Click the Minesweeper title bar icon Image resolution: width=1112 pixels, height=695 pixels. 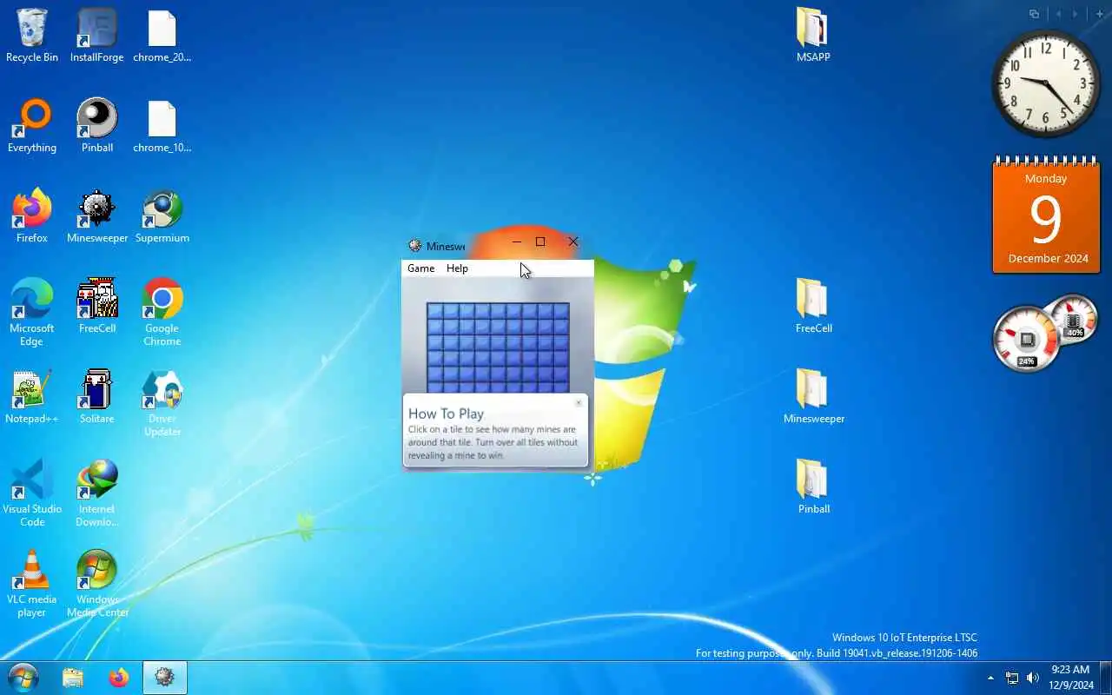(415, 246)
